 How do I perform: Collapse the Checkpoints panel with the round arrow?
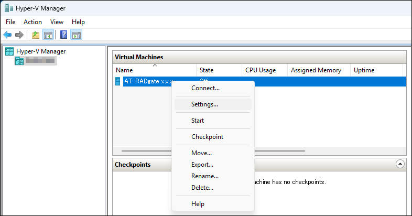(x=400, y=164)
